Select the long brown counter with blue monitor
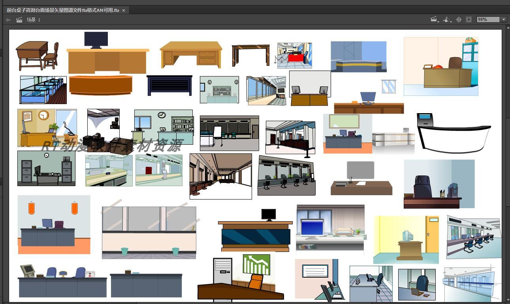This screenshot has height=304, width=510. click(x=369, y=103)
